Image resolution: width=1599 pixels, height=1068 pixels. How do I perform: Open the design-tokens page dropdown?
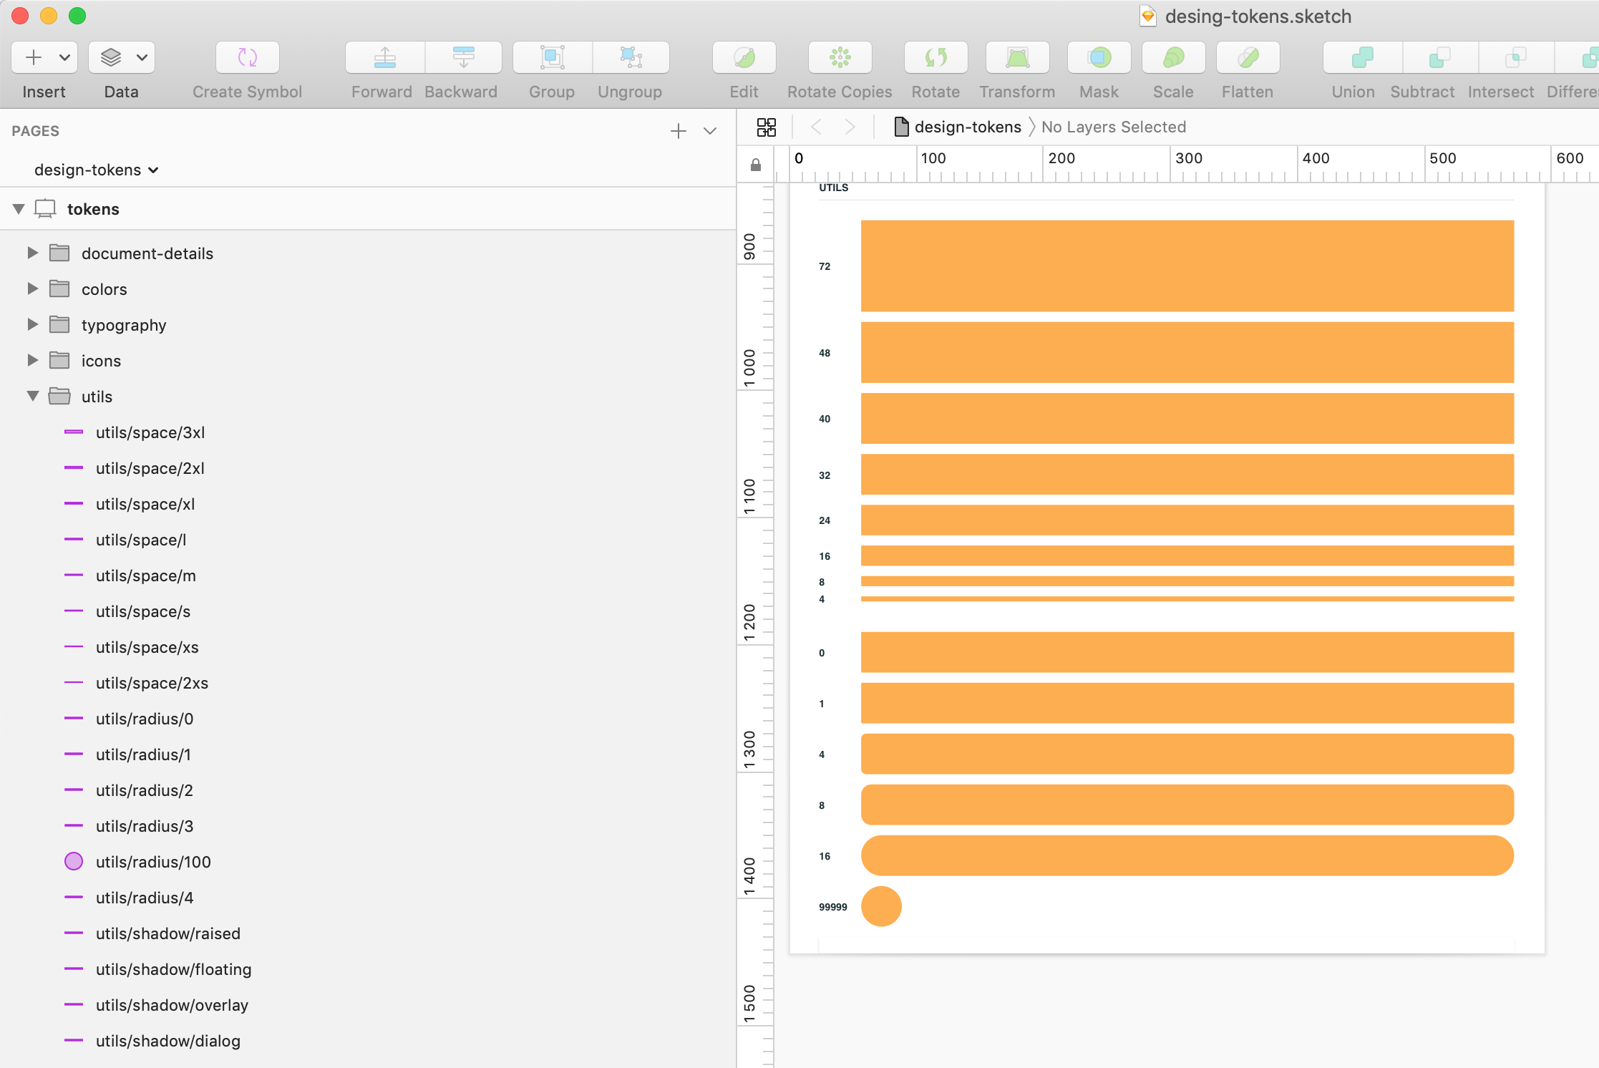(97, 168)
